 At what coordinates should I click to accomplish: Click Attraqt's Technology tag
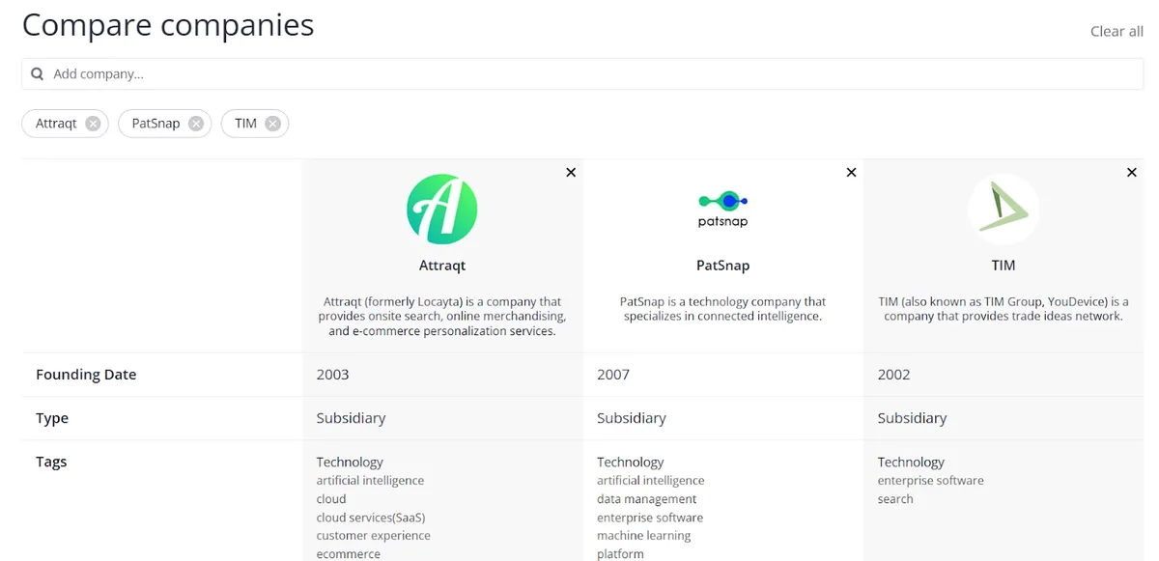(x=350, y=462)
